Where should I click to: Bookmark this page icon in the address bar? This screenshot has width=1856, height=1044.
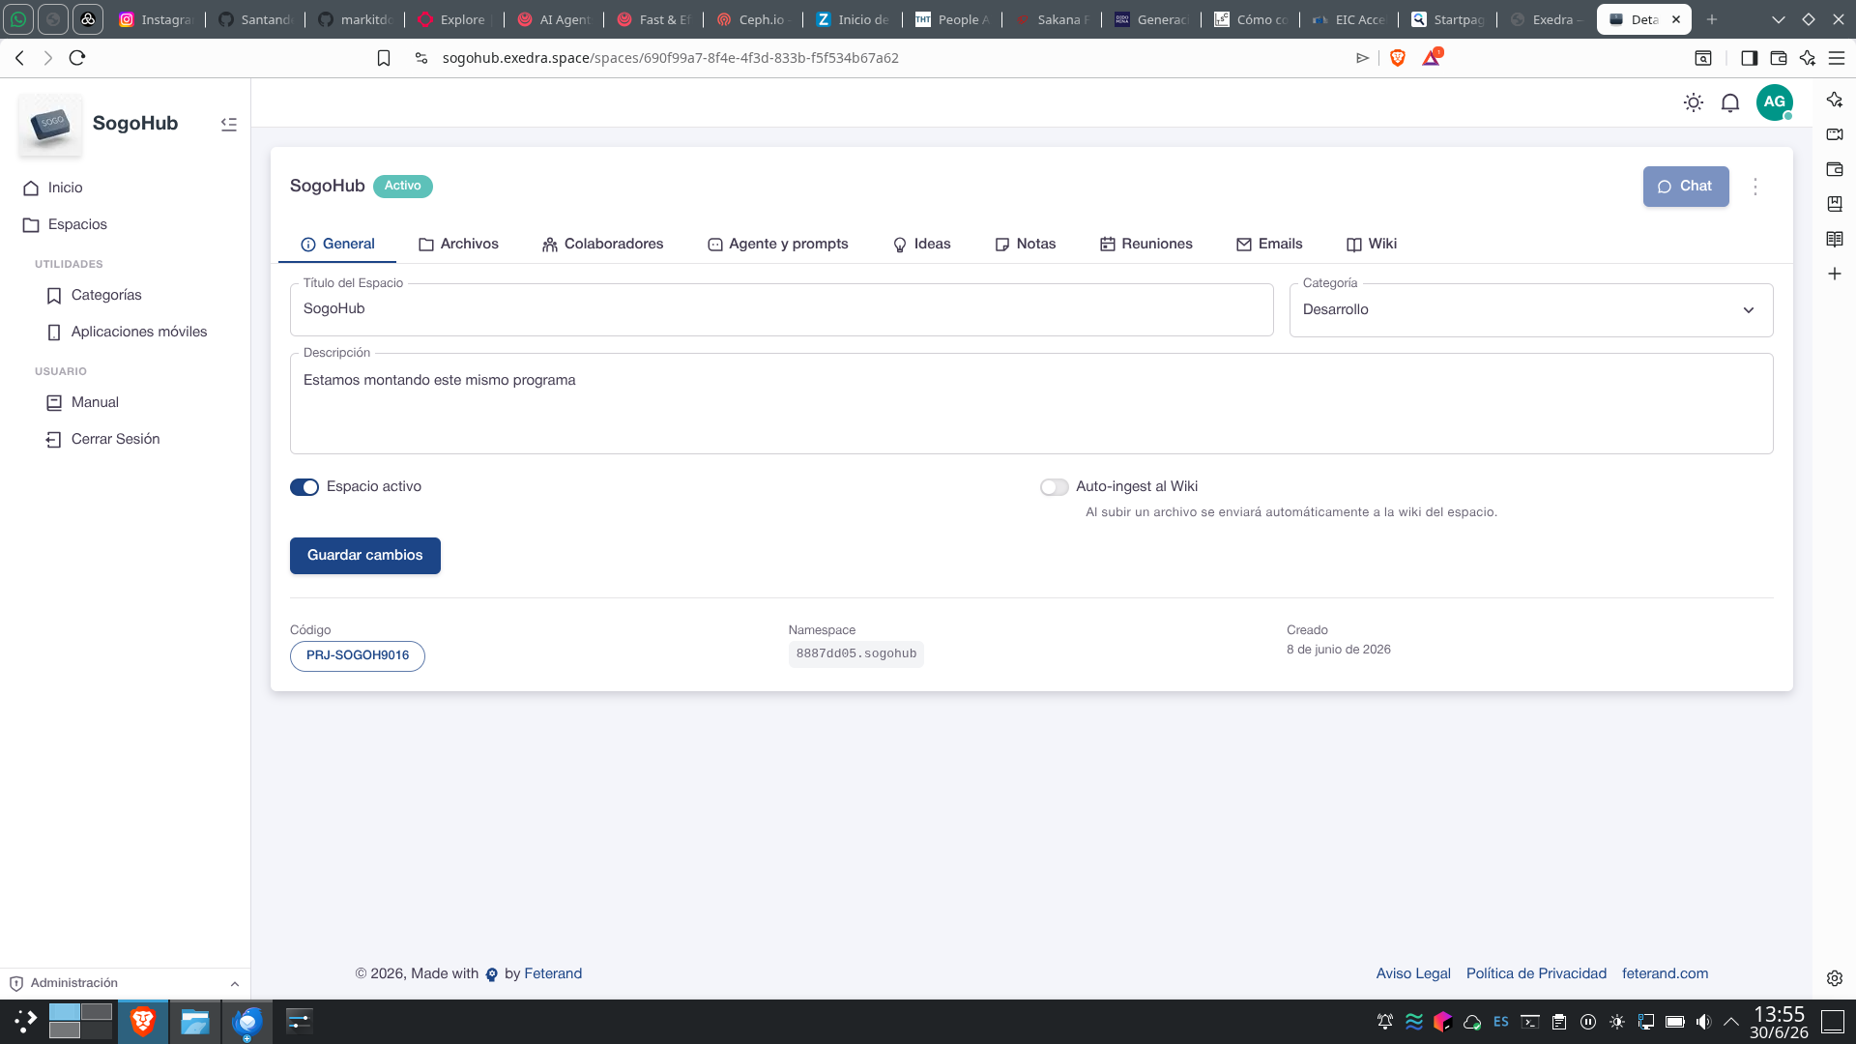384,58
